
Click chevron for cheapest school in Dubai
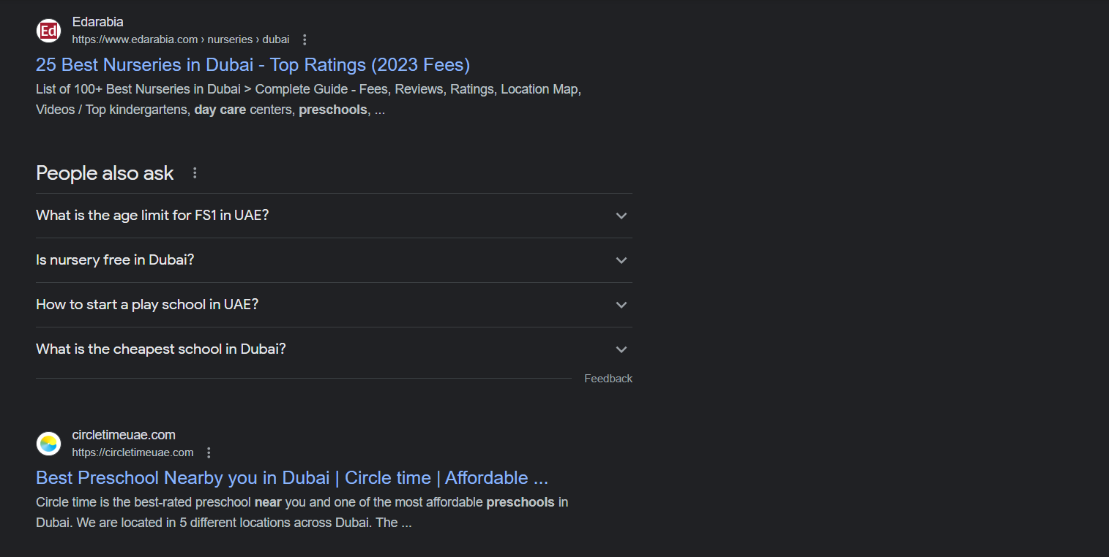pyautogui.click(x=621, y=349)
